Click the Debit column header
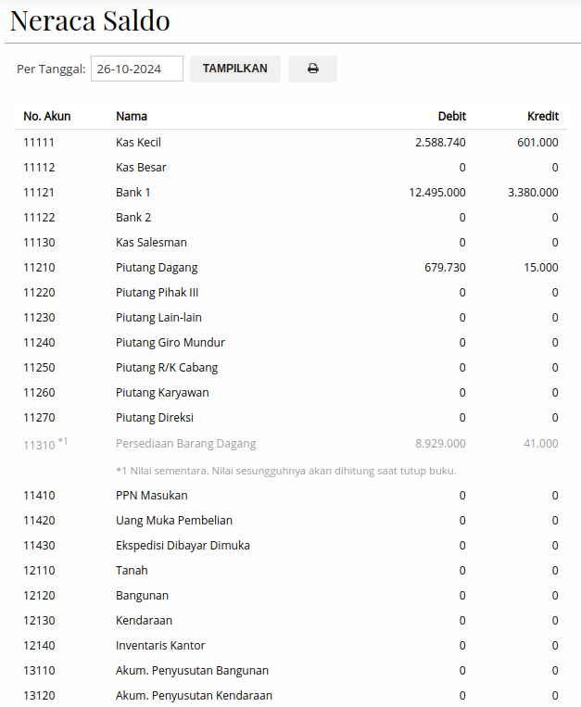Screen dimensions: 581x707 click(x=451, y=116)
